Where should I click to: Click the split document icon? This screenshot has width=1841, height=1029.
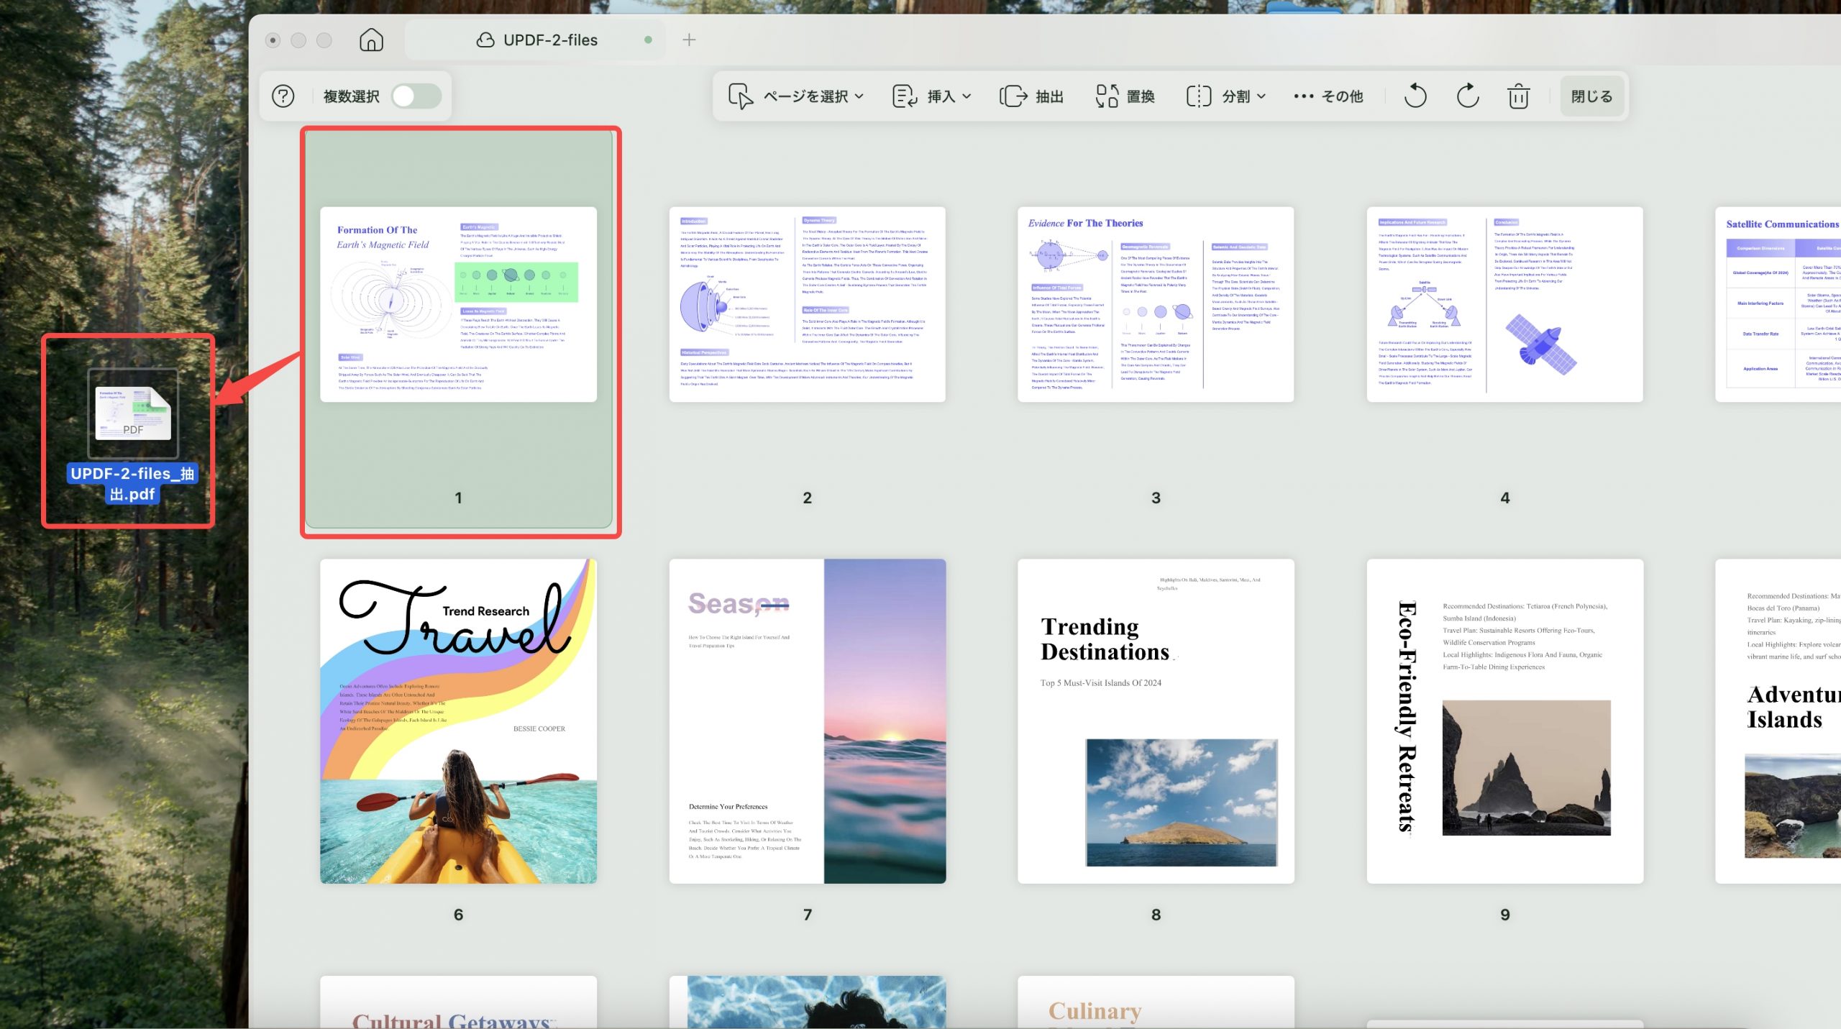point(1199,96)
